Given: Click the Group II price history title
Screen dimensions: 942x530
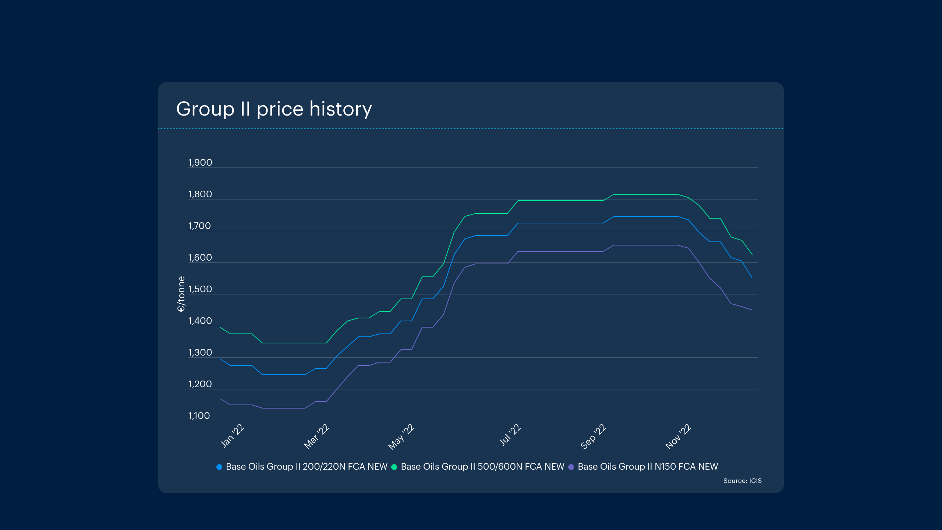Looking at the screenshot, I should (x=274, y=109).
